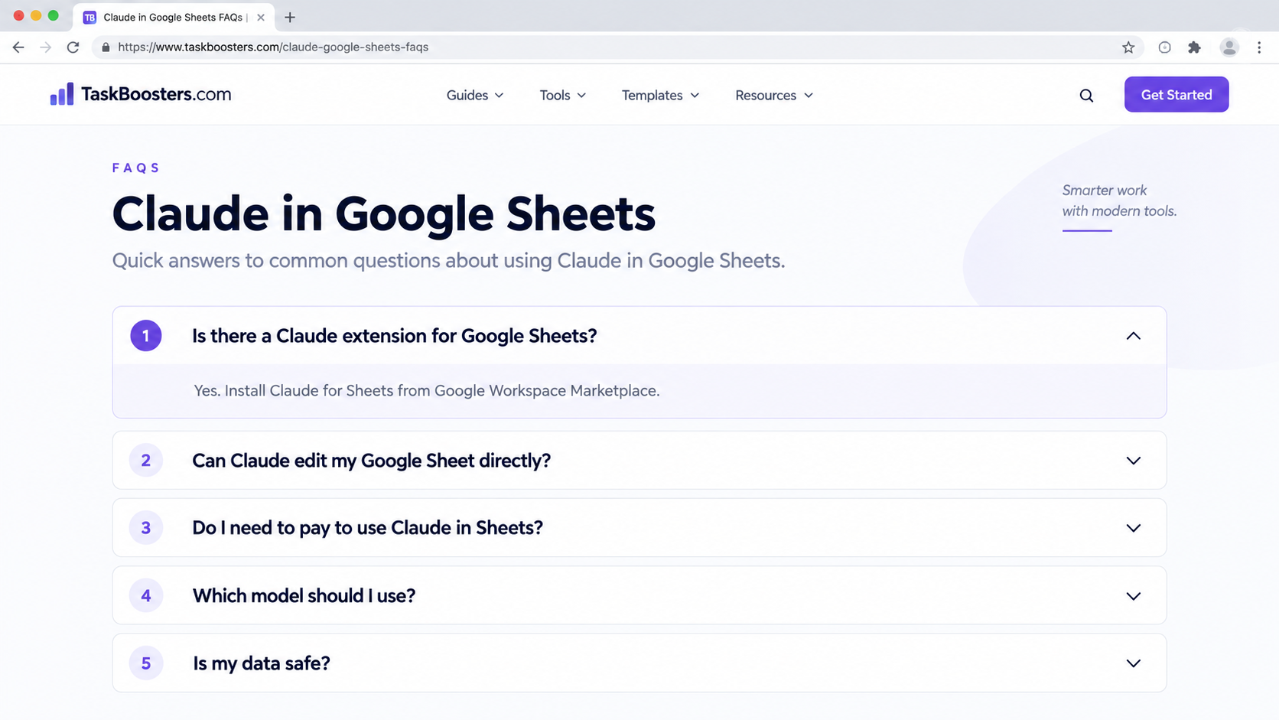
Task: Collapse the Claude extension question chevron
Action: pos(1134,336)
